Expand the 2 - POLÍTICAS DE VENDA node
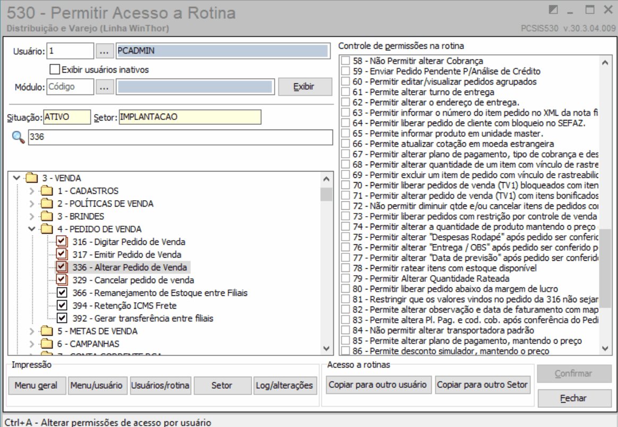Viewport: 618px width, 427px height. pos(32,203)
